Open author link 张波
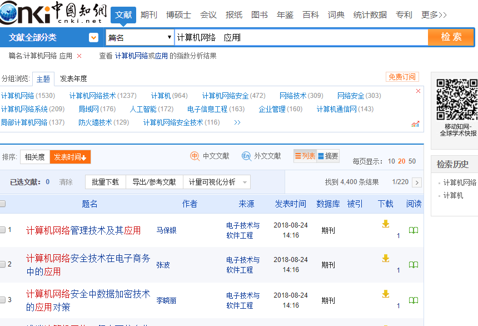This screenshot has width=478, height=326. click(x=163, y=265)
